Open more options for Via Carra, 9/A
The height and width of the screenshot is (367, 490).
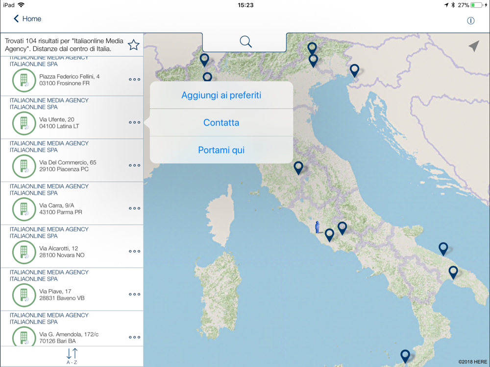[x=134, y=208]
